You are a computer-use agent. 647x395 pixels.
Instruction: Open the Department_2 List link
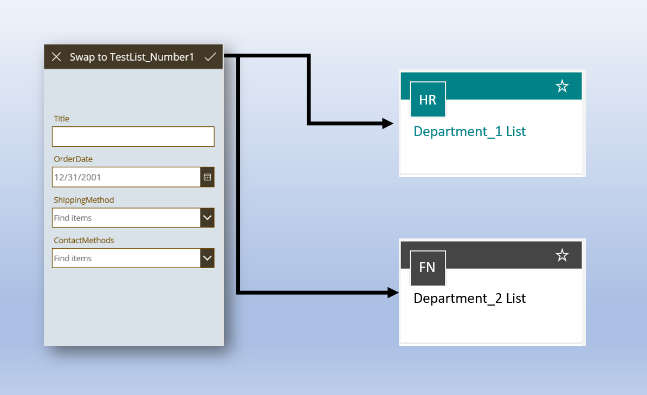[469, 298]
